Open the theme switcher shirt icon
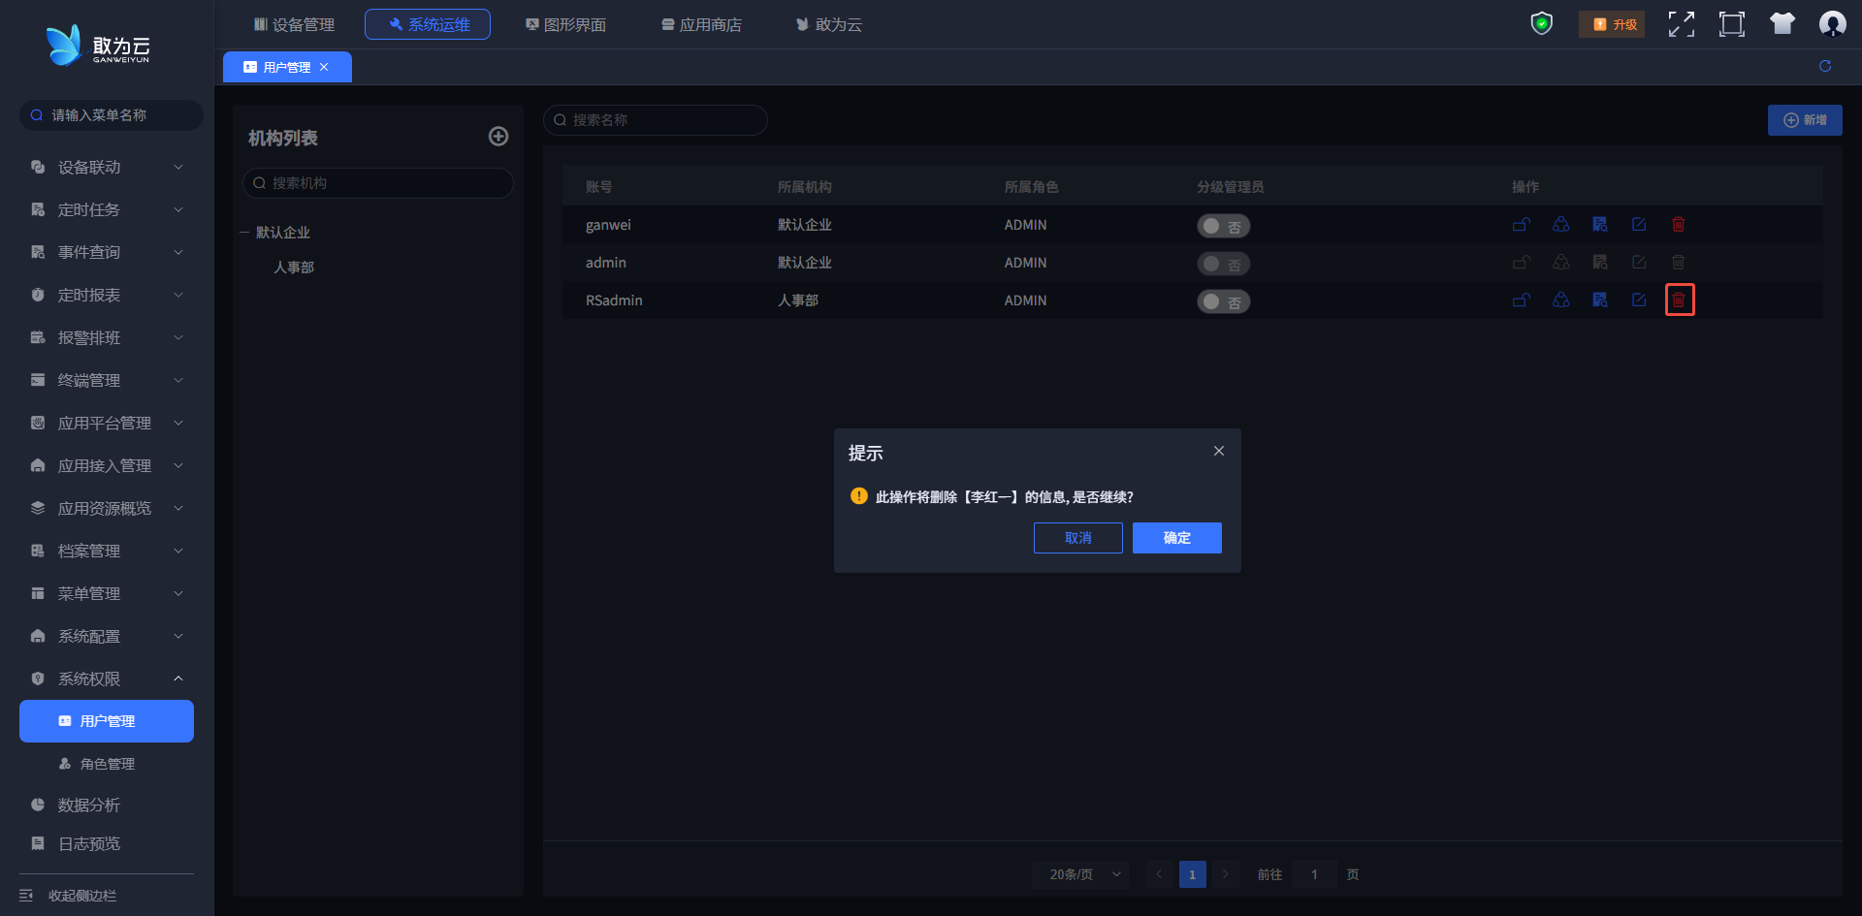The width and height of the screenshot is (1862, 916). pos(1782,24)
